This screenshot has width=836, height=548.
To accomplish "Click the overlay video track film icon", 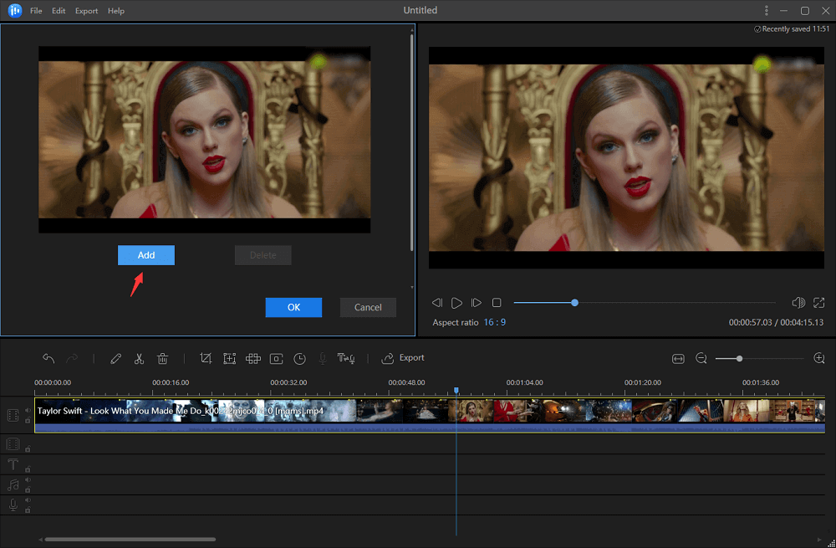I will point(13,444).
